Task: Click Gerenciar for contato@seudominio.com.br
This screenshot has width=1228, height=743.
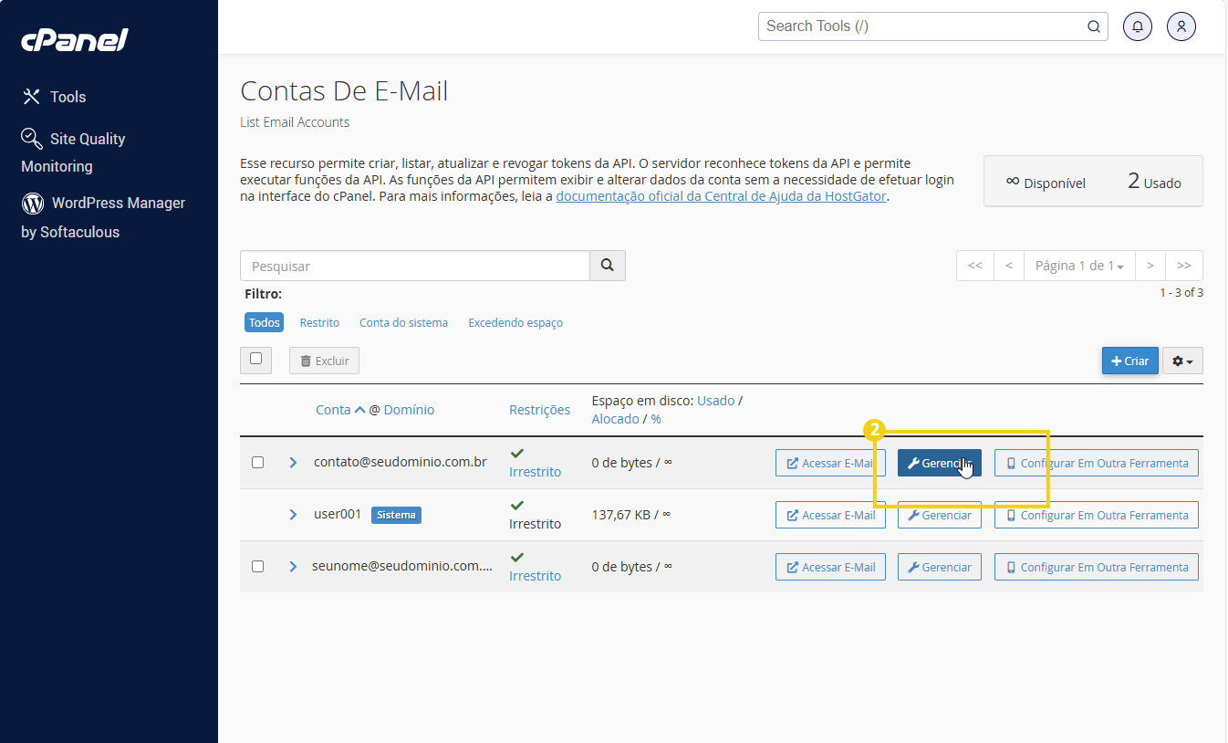Action: (x=939, y=463)
